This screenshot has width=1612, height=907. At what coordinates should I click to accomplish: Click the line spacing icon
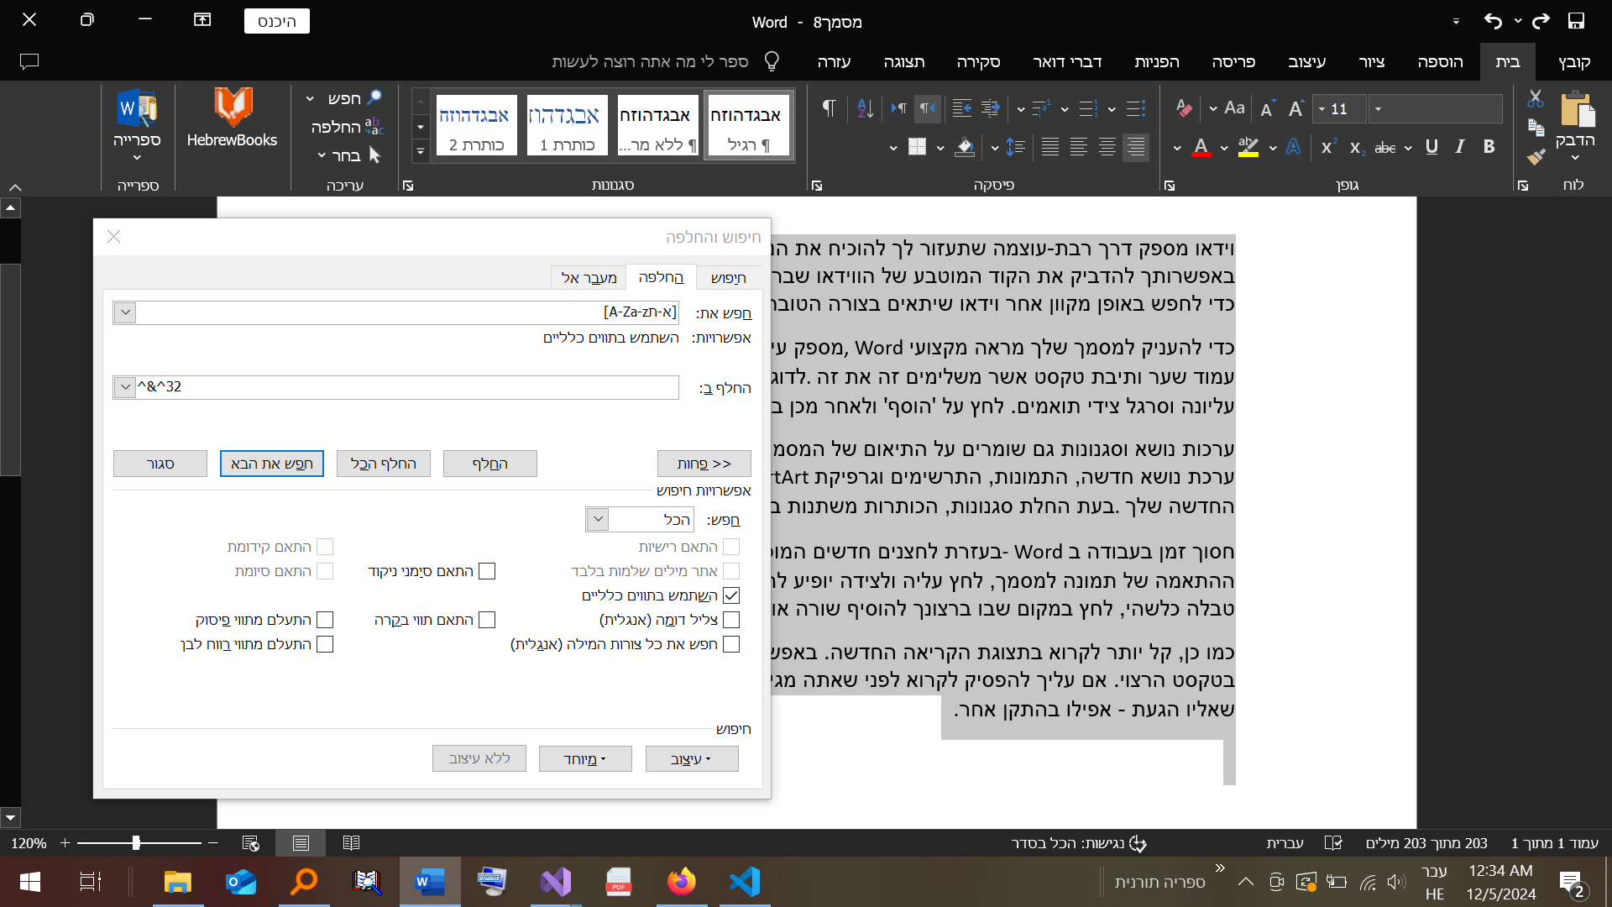(x=1016, y=148)
